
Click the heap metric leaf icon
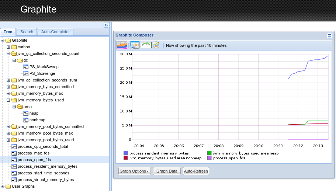[26, 114]
